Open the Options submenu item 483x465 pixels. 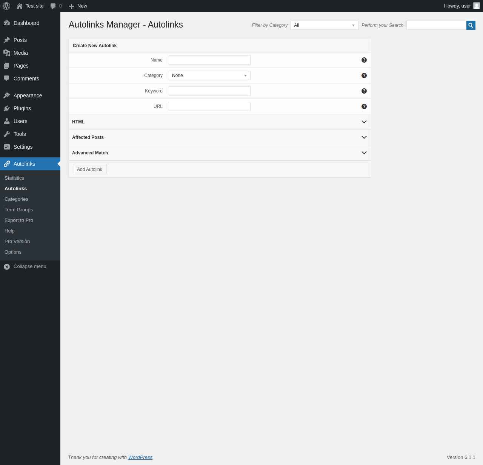tap(30, 252)
